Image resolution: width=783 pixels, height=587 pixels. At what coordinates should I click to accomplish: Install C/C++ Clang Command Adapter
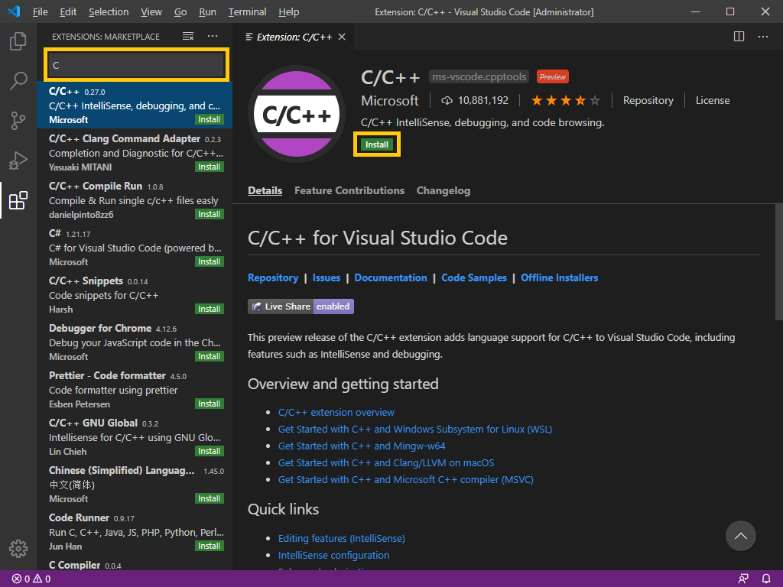tap(210, 167)
